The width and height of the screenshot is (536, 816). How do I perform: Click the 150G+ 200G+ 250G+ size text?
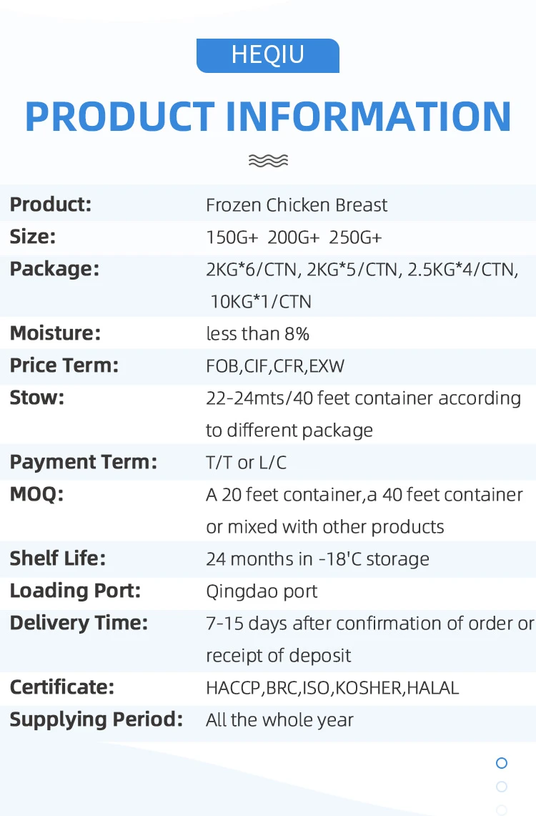(x=294, y=237)
